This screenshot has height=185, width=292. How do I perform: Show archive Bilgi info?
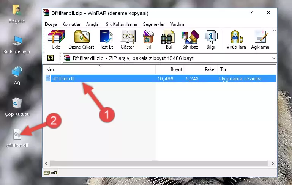[211, 39]
